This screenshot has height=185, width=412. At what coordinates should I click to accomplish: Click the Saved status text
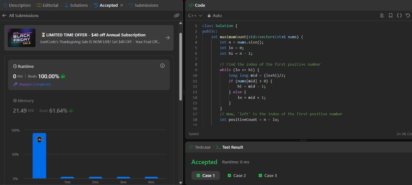tap(194, 134)
